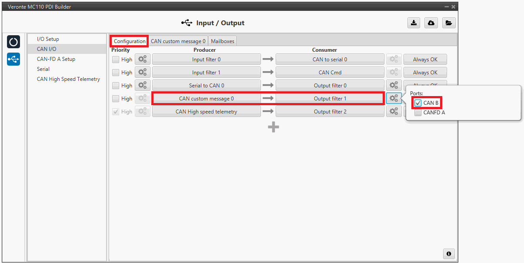This screenshot has width=524, height=263.
Task: Click the CAN Cmd consumer button
Action: [x=330, y=73]
